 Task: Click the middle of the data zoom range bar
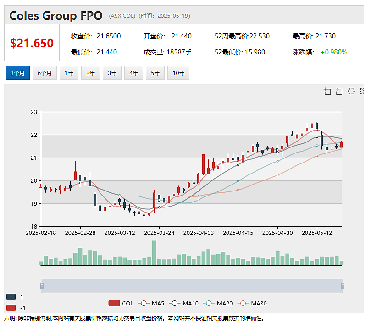pyautogui.click(x=192, y=286)
